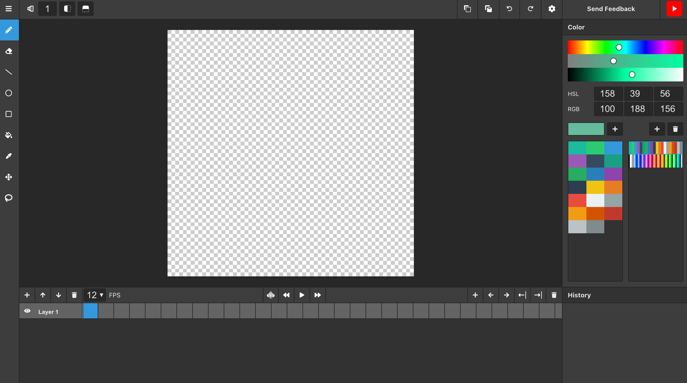Viewport: 687px width, 383px height.
Task: Select the Paint Bucket fill tool
Action: click(9, 135)
